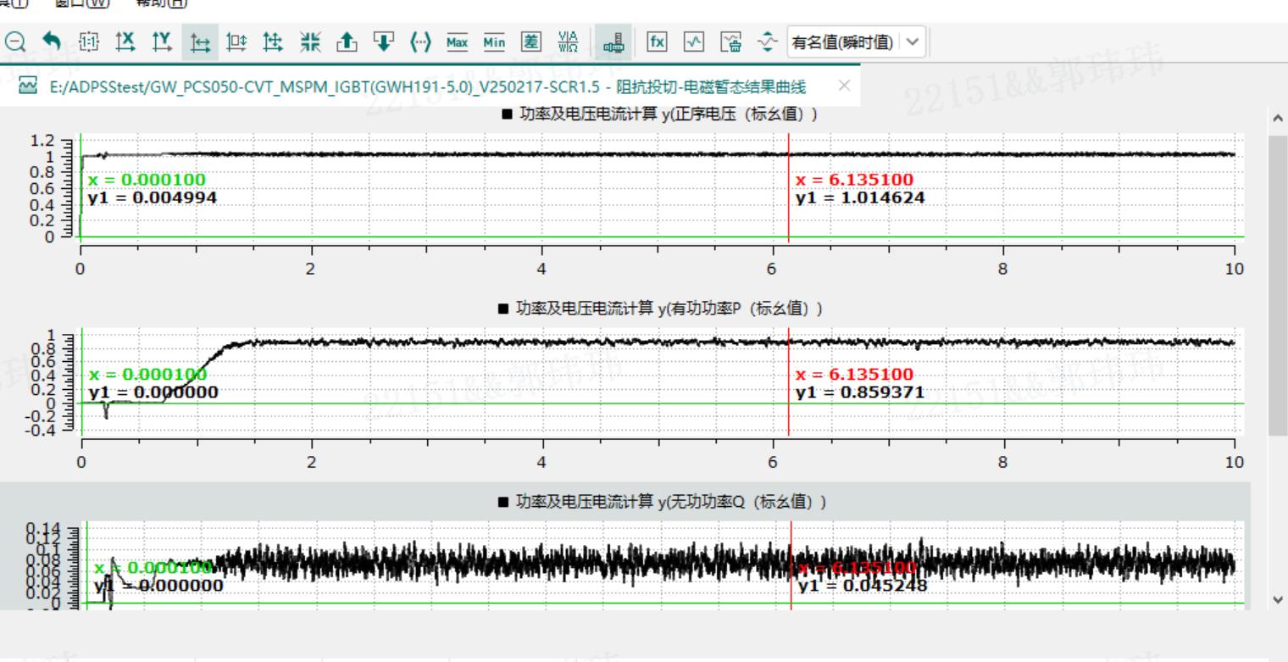The image size is (1288, 662).
Task: Click the 有功功率P plot title legend
Action: (x=660, y=309)
